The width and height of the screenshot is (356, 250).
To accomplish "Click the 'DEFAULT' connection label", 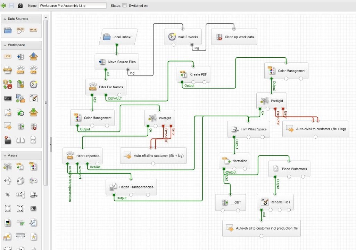I will (x=115, y=98).
